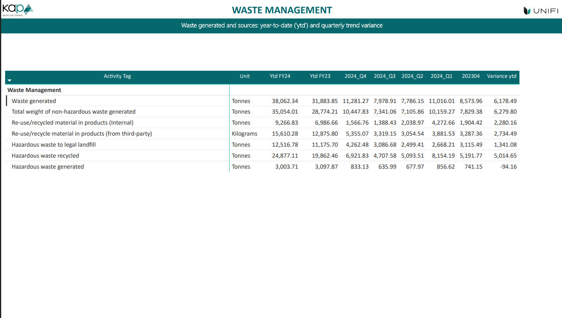Select the Unit column header
Image resolution: width=562 pixels, height=318 pixels.
point(245,76)
